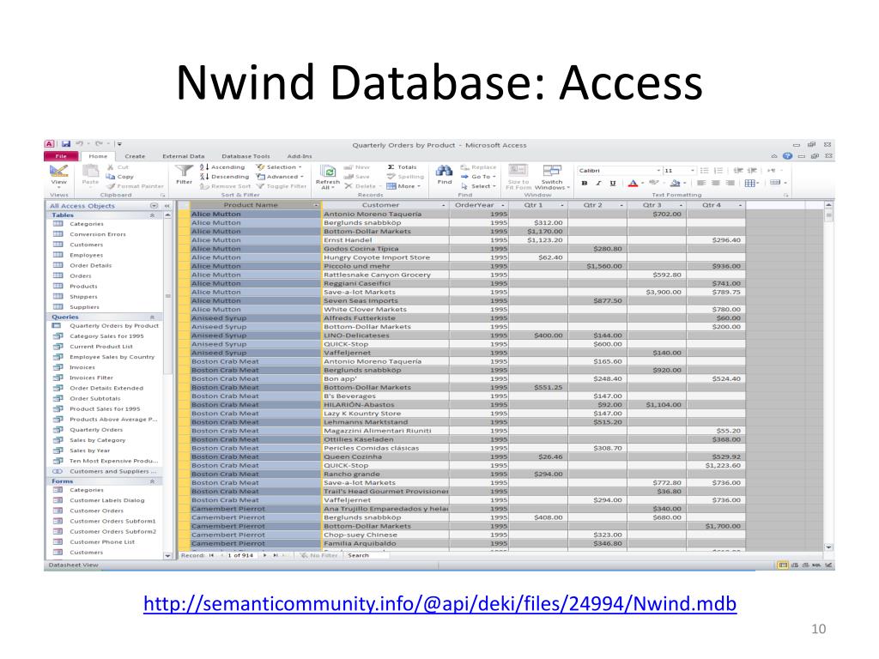Apply Italic text formatting

(x=598, y=184)
